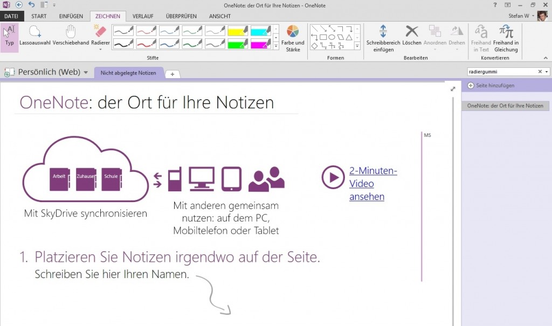Choose the thin black pen
The image size is (552, 326).
click(x=123, y=31)
